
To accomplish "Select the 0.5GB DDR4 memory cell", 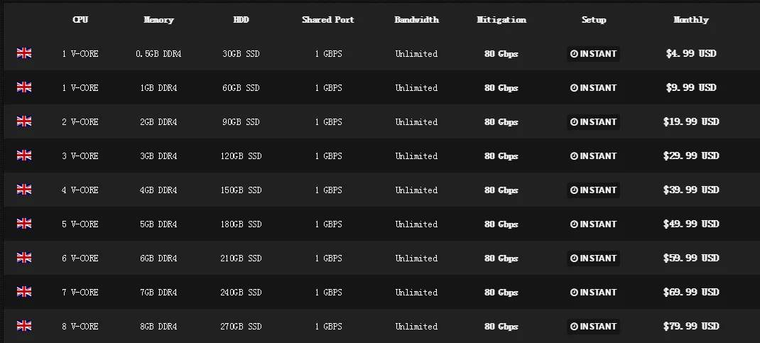I will [x=158, y=54].
